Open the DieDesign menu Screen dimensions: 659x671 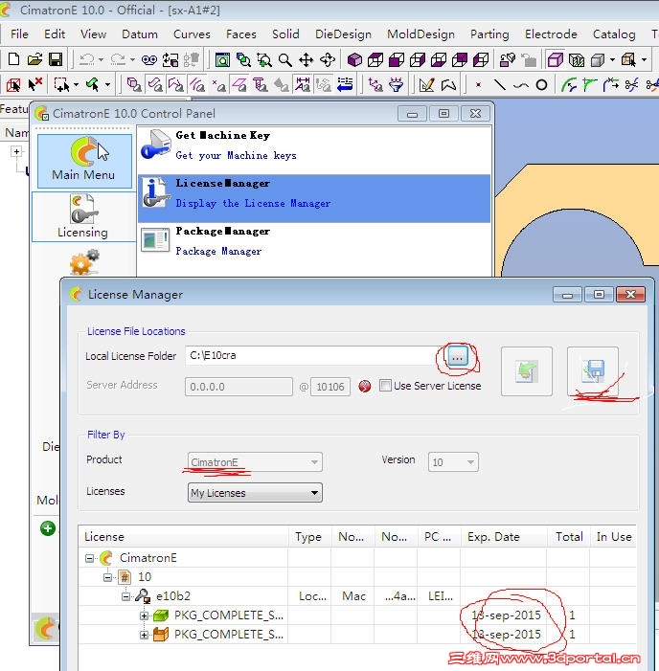tap(343, 34)
